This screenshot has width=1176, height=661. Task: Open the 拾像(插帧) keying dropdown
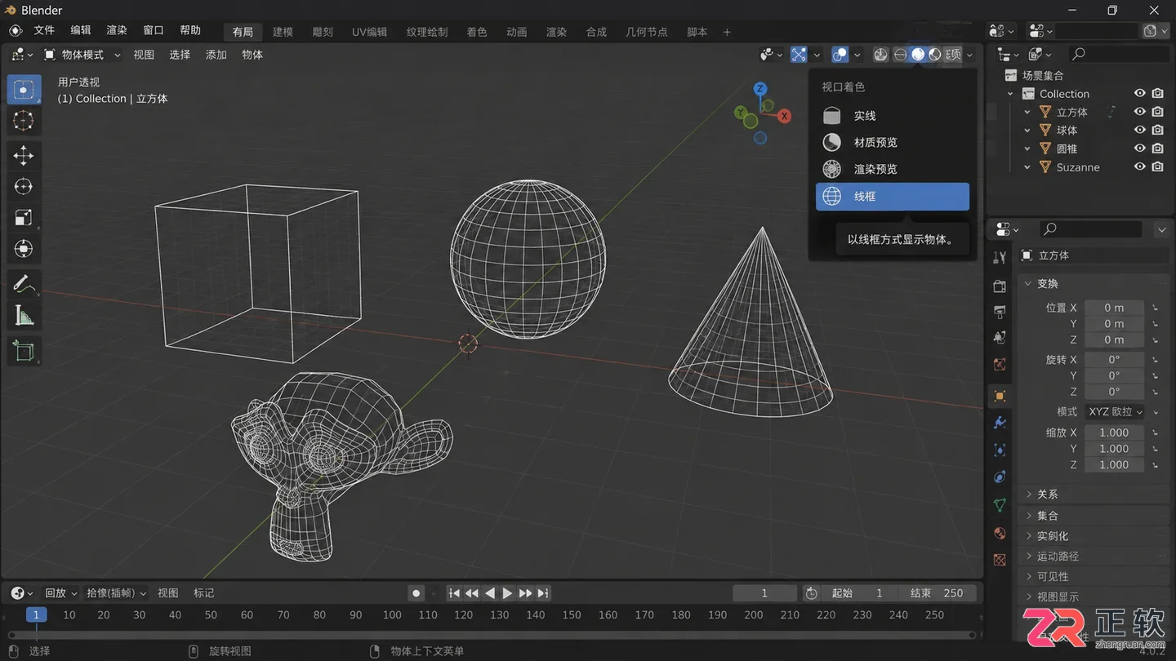[117, 593]
